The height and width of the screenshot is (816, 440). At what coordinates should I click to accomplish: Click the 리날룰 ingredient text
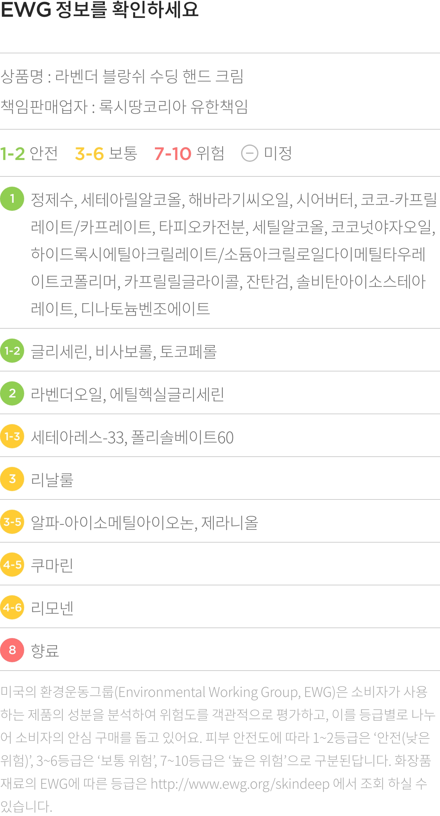(52, 480)
